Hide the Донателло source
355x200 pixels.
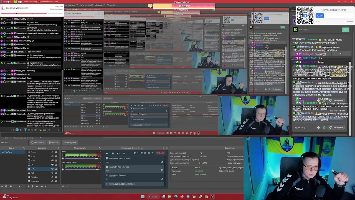click(52, 181)
